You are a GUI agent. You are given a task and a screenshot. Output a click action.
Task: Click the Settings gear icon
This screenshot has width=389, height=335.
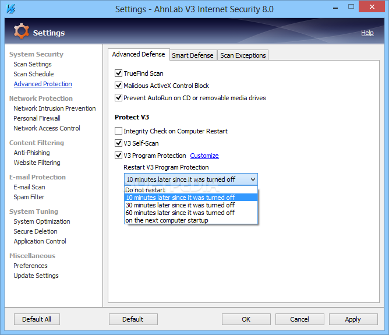(21, 31)
